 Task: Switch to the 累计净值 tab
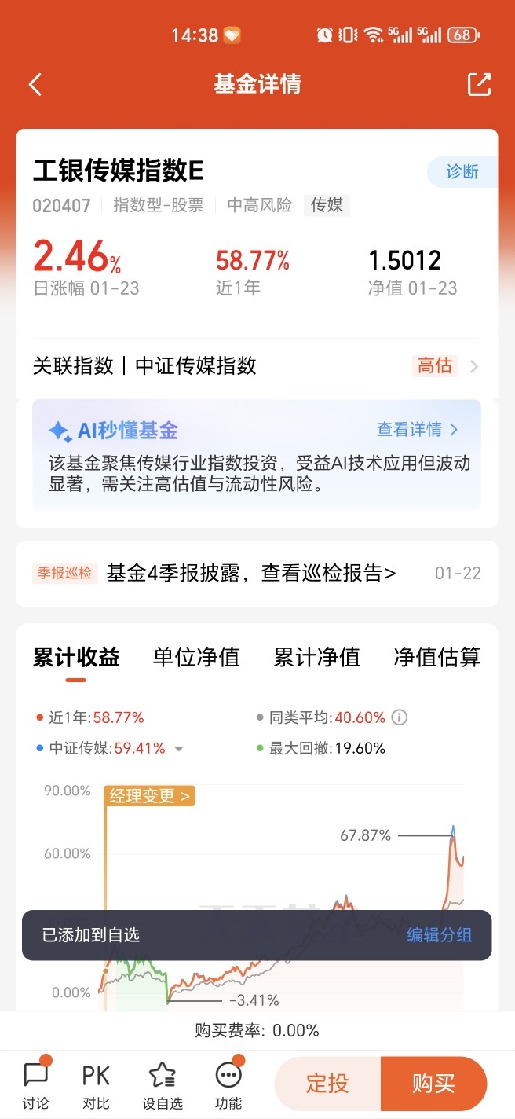(316, 657)
